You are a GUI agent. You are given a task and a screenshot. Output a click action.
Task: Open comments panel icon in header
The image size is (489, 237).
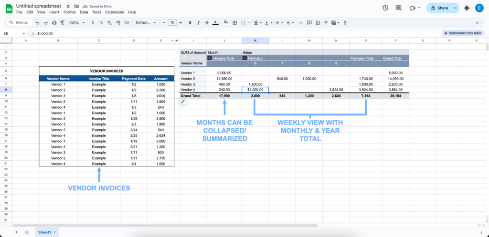coord(398,8)
